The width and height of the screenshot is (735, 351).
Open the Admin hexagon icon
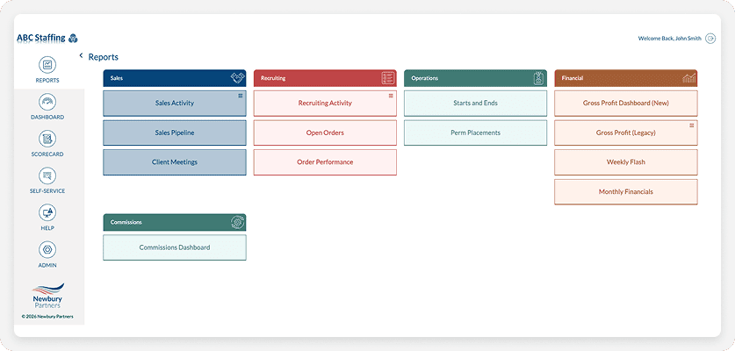click(x=47, y=250)
